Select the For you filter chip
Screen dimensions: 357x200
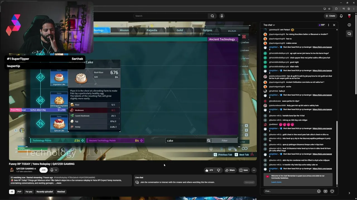click(x=29, y=192)
